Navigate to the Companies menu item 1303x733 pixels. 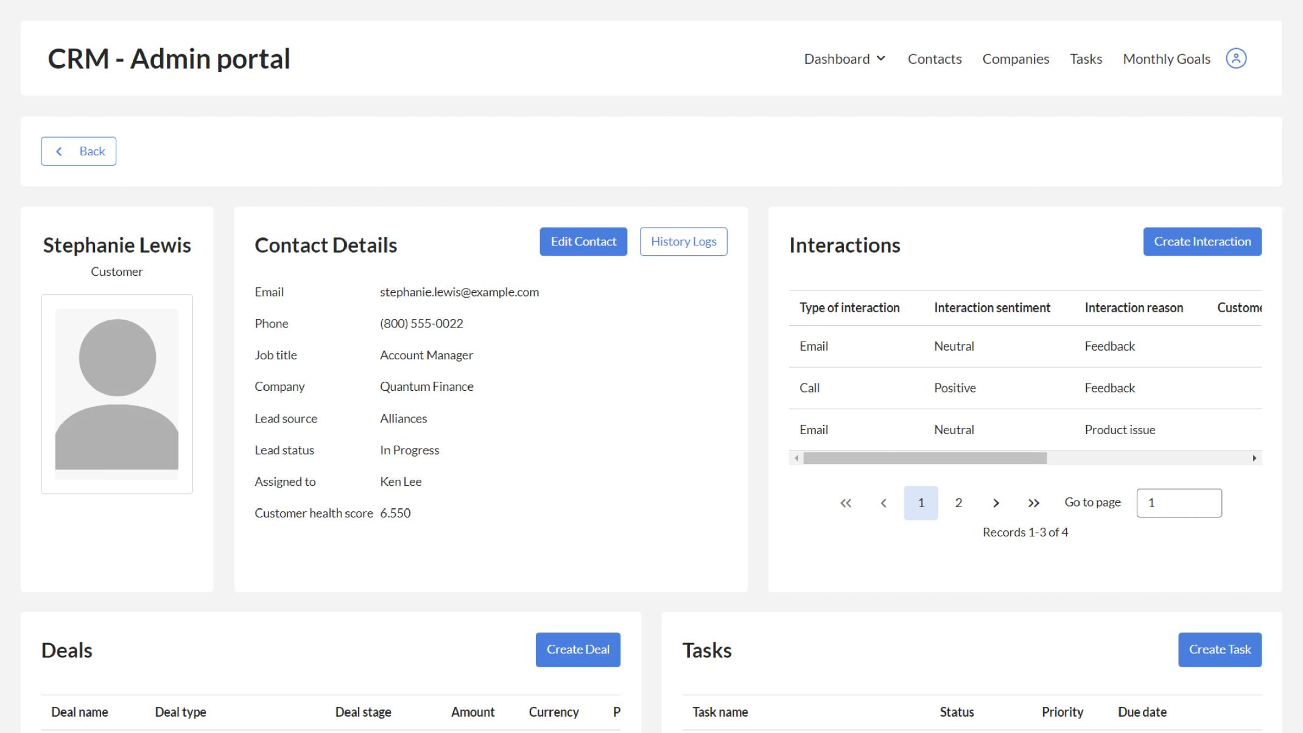(x=1016, y=58)
